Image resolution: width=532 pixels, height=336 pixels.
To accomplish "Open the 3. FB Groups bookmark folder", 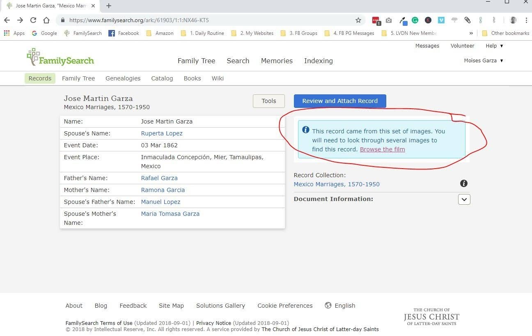I will (299, 33).
